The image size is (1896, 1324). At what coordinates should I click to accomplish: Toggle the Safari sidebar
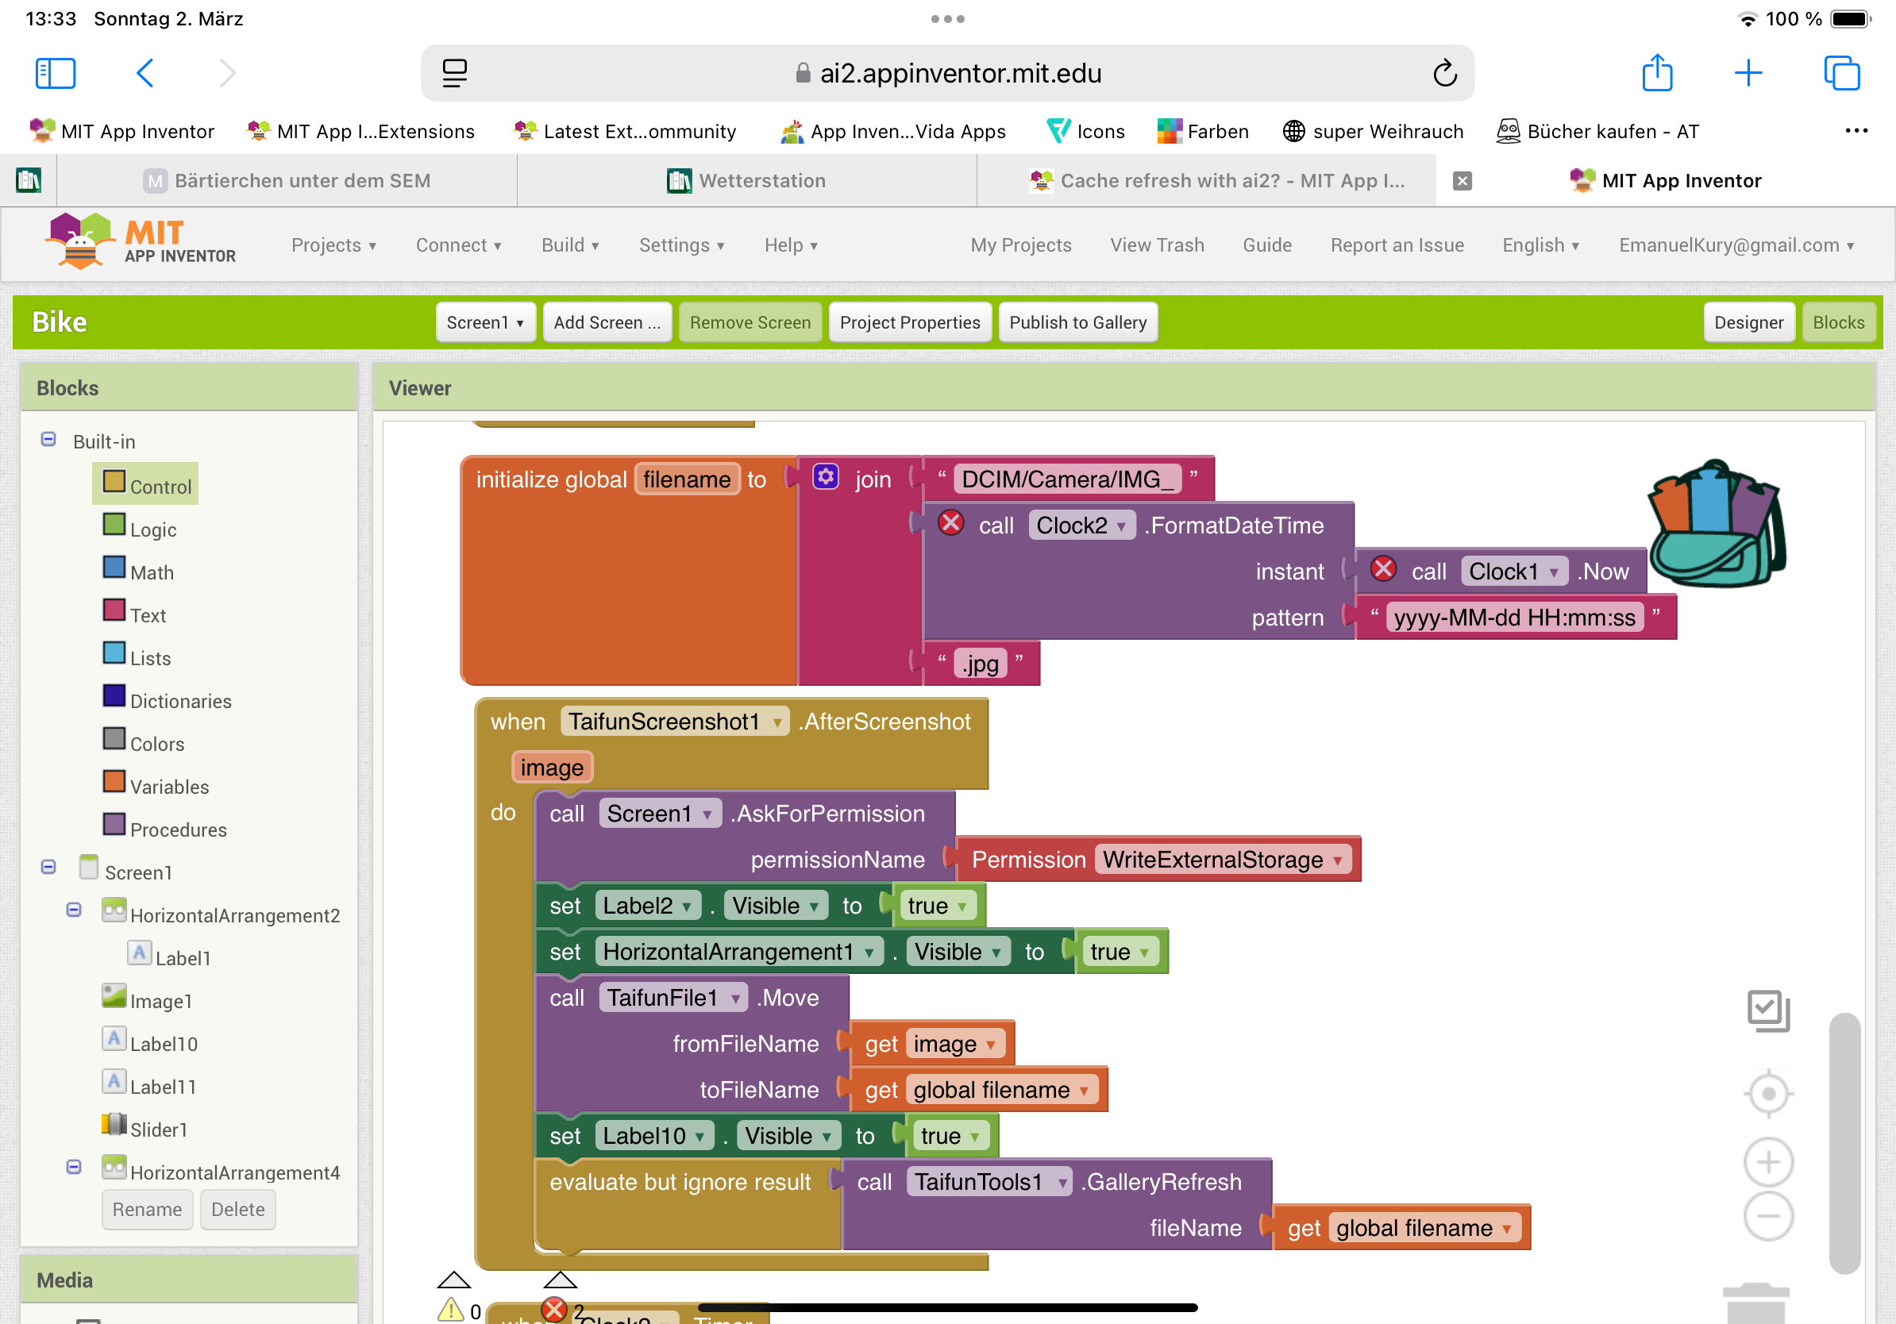coord(55,73)
